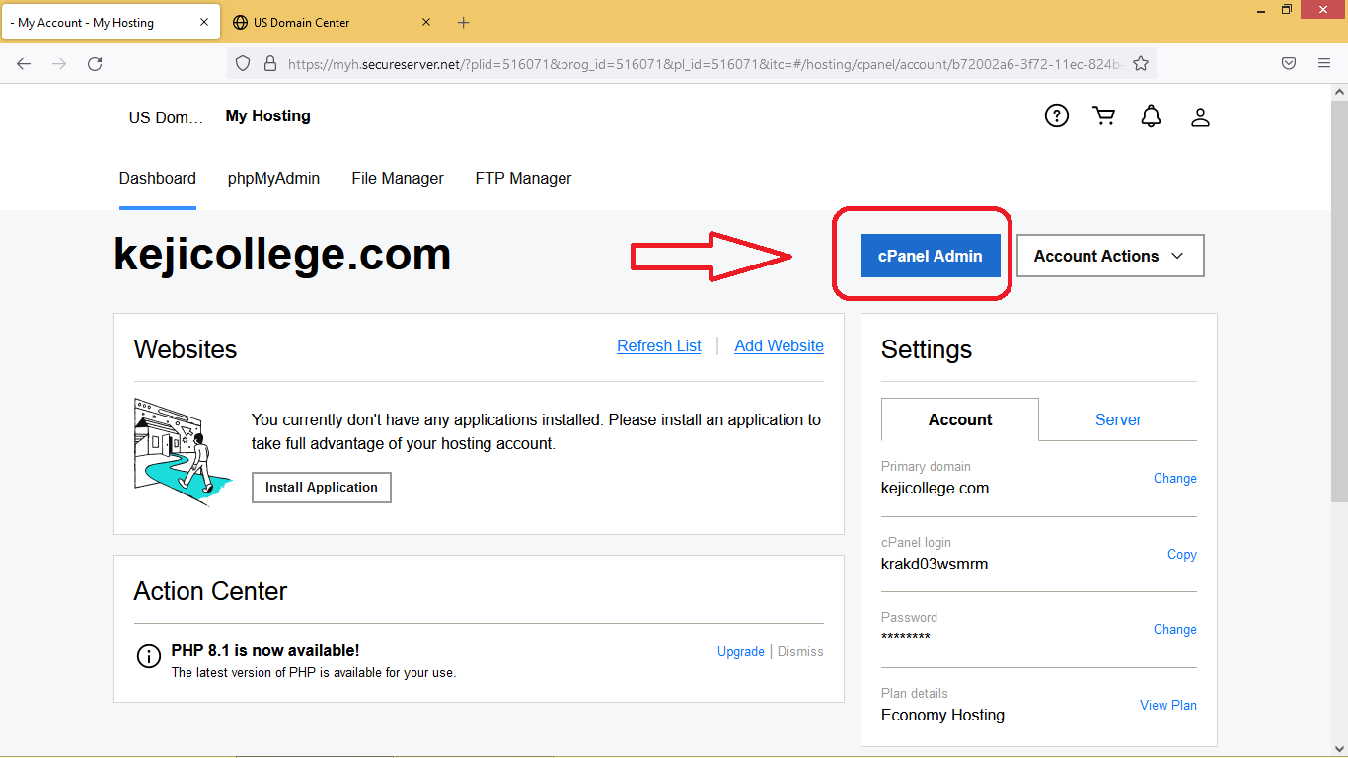Viewport: 1348px width, 758px height.
Task: Change the account password
Action: (x=1175, y=629)
